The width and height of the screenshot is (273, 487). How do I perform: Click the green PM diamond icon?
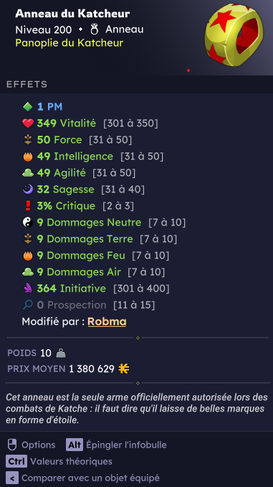point(27,107)
